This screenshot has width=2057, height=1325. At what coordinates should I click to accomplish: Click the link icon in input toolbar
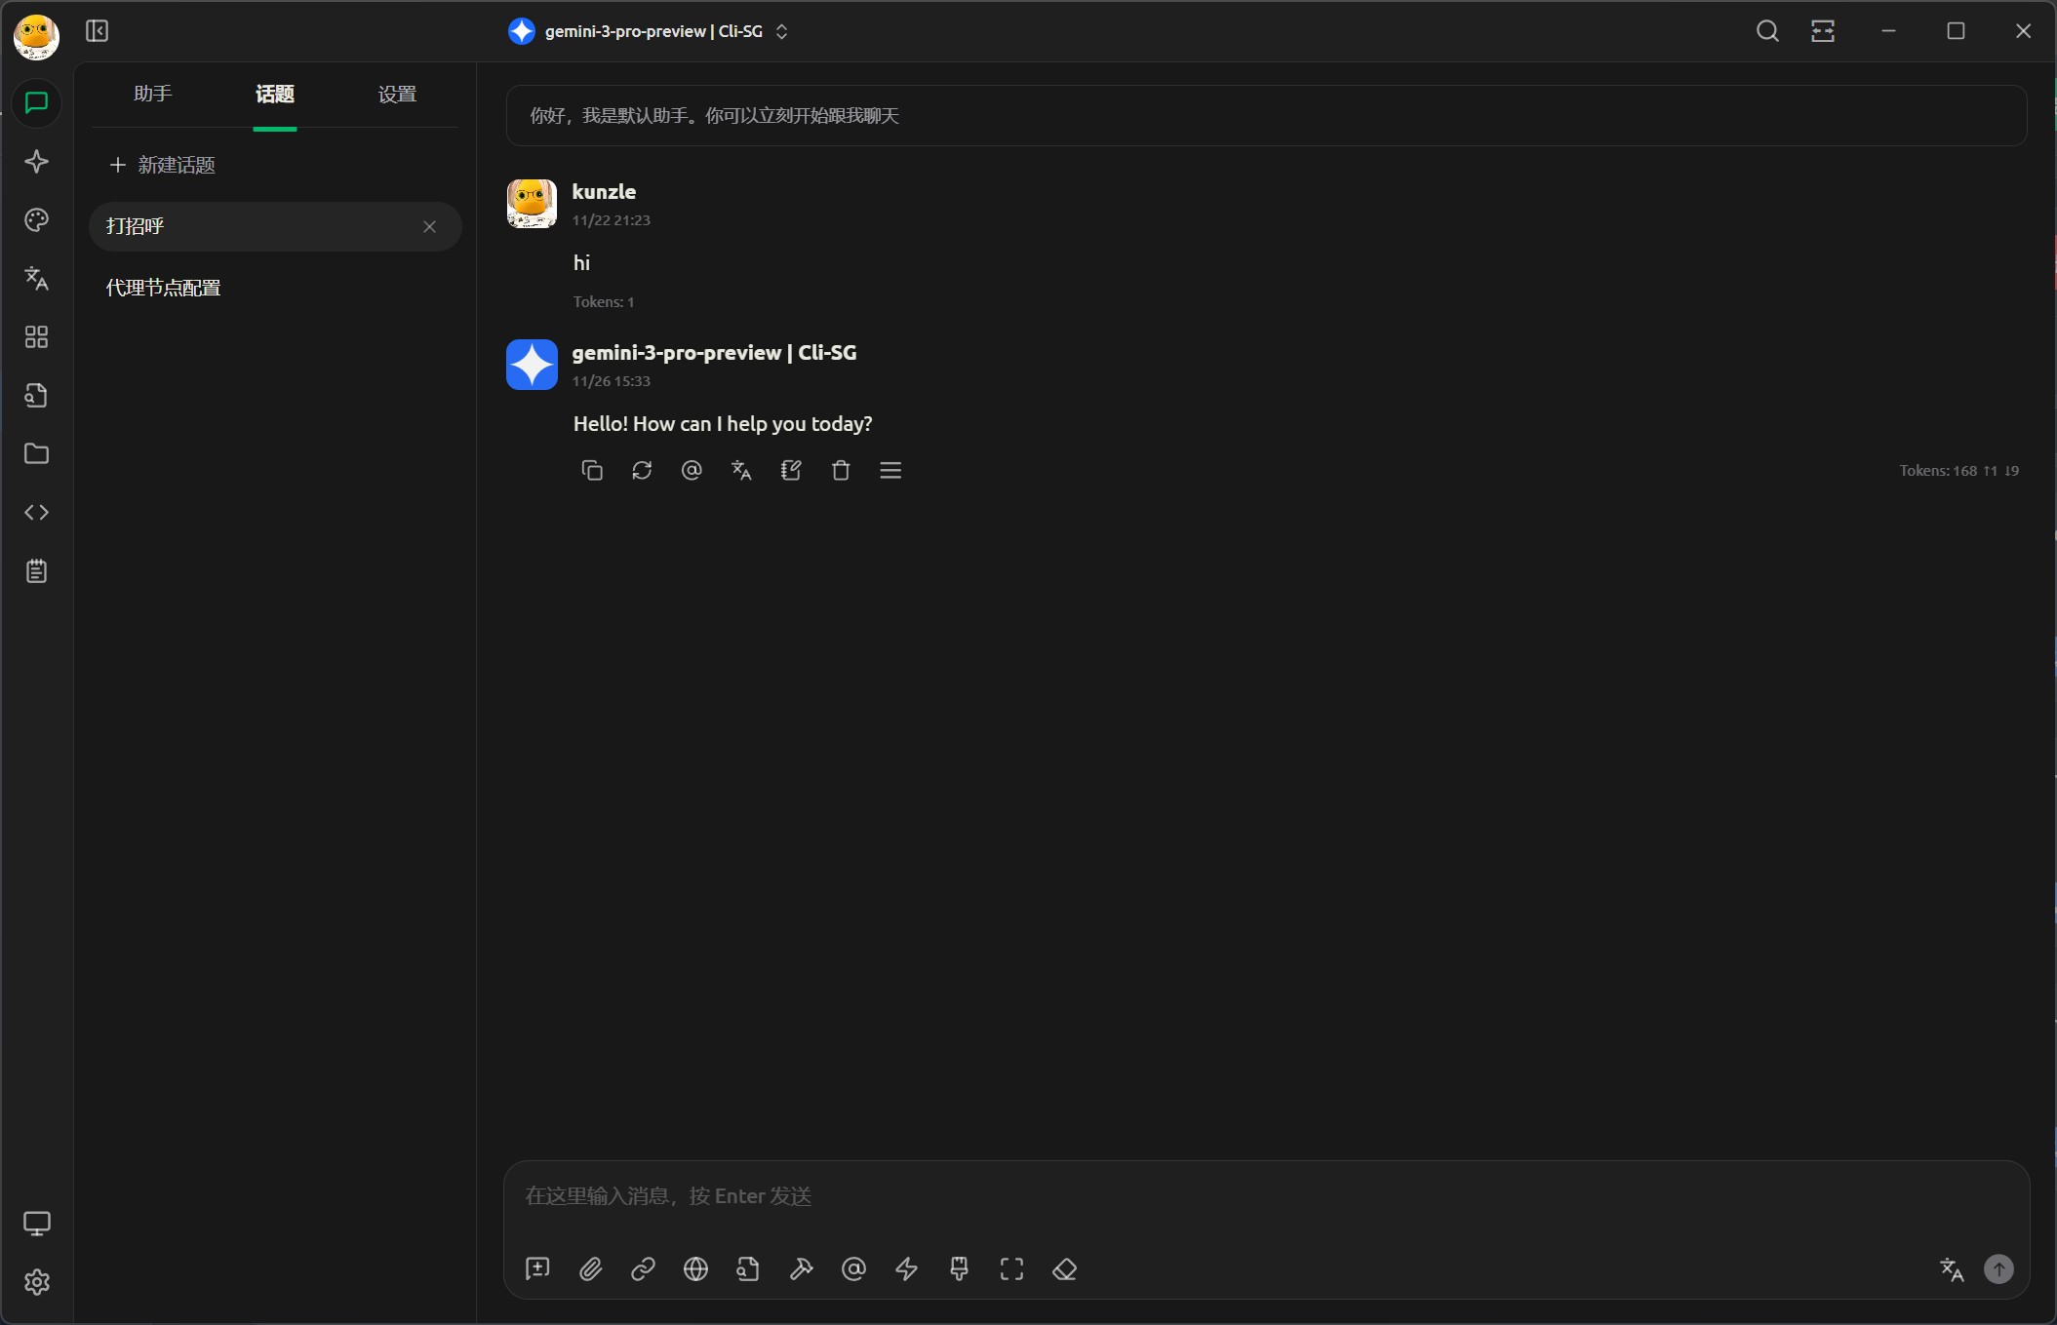pyautogui.click(x=643, y=1268)
